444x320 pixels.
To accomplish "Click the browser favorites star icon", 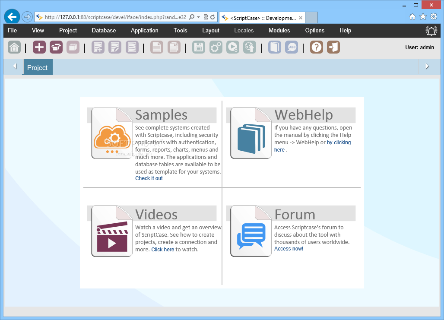I will 423,17.
